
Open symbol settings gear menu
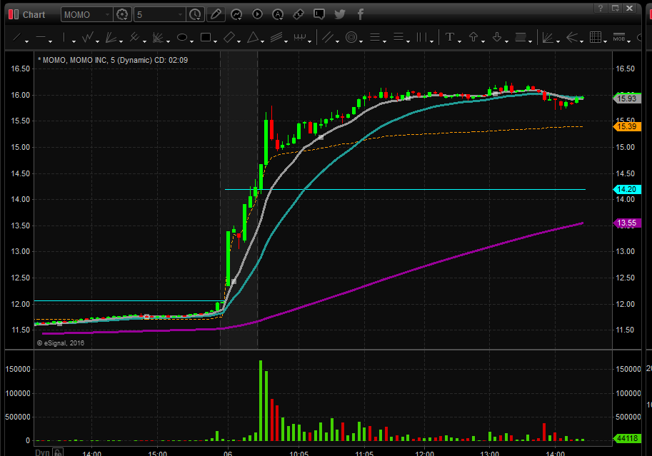[122, 14]
